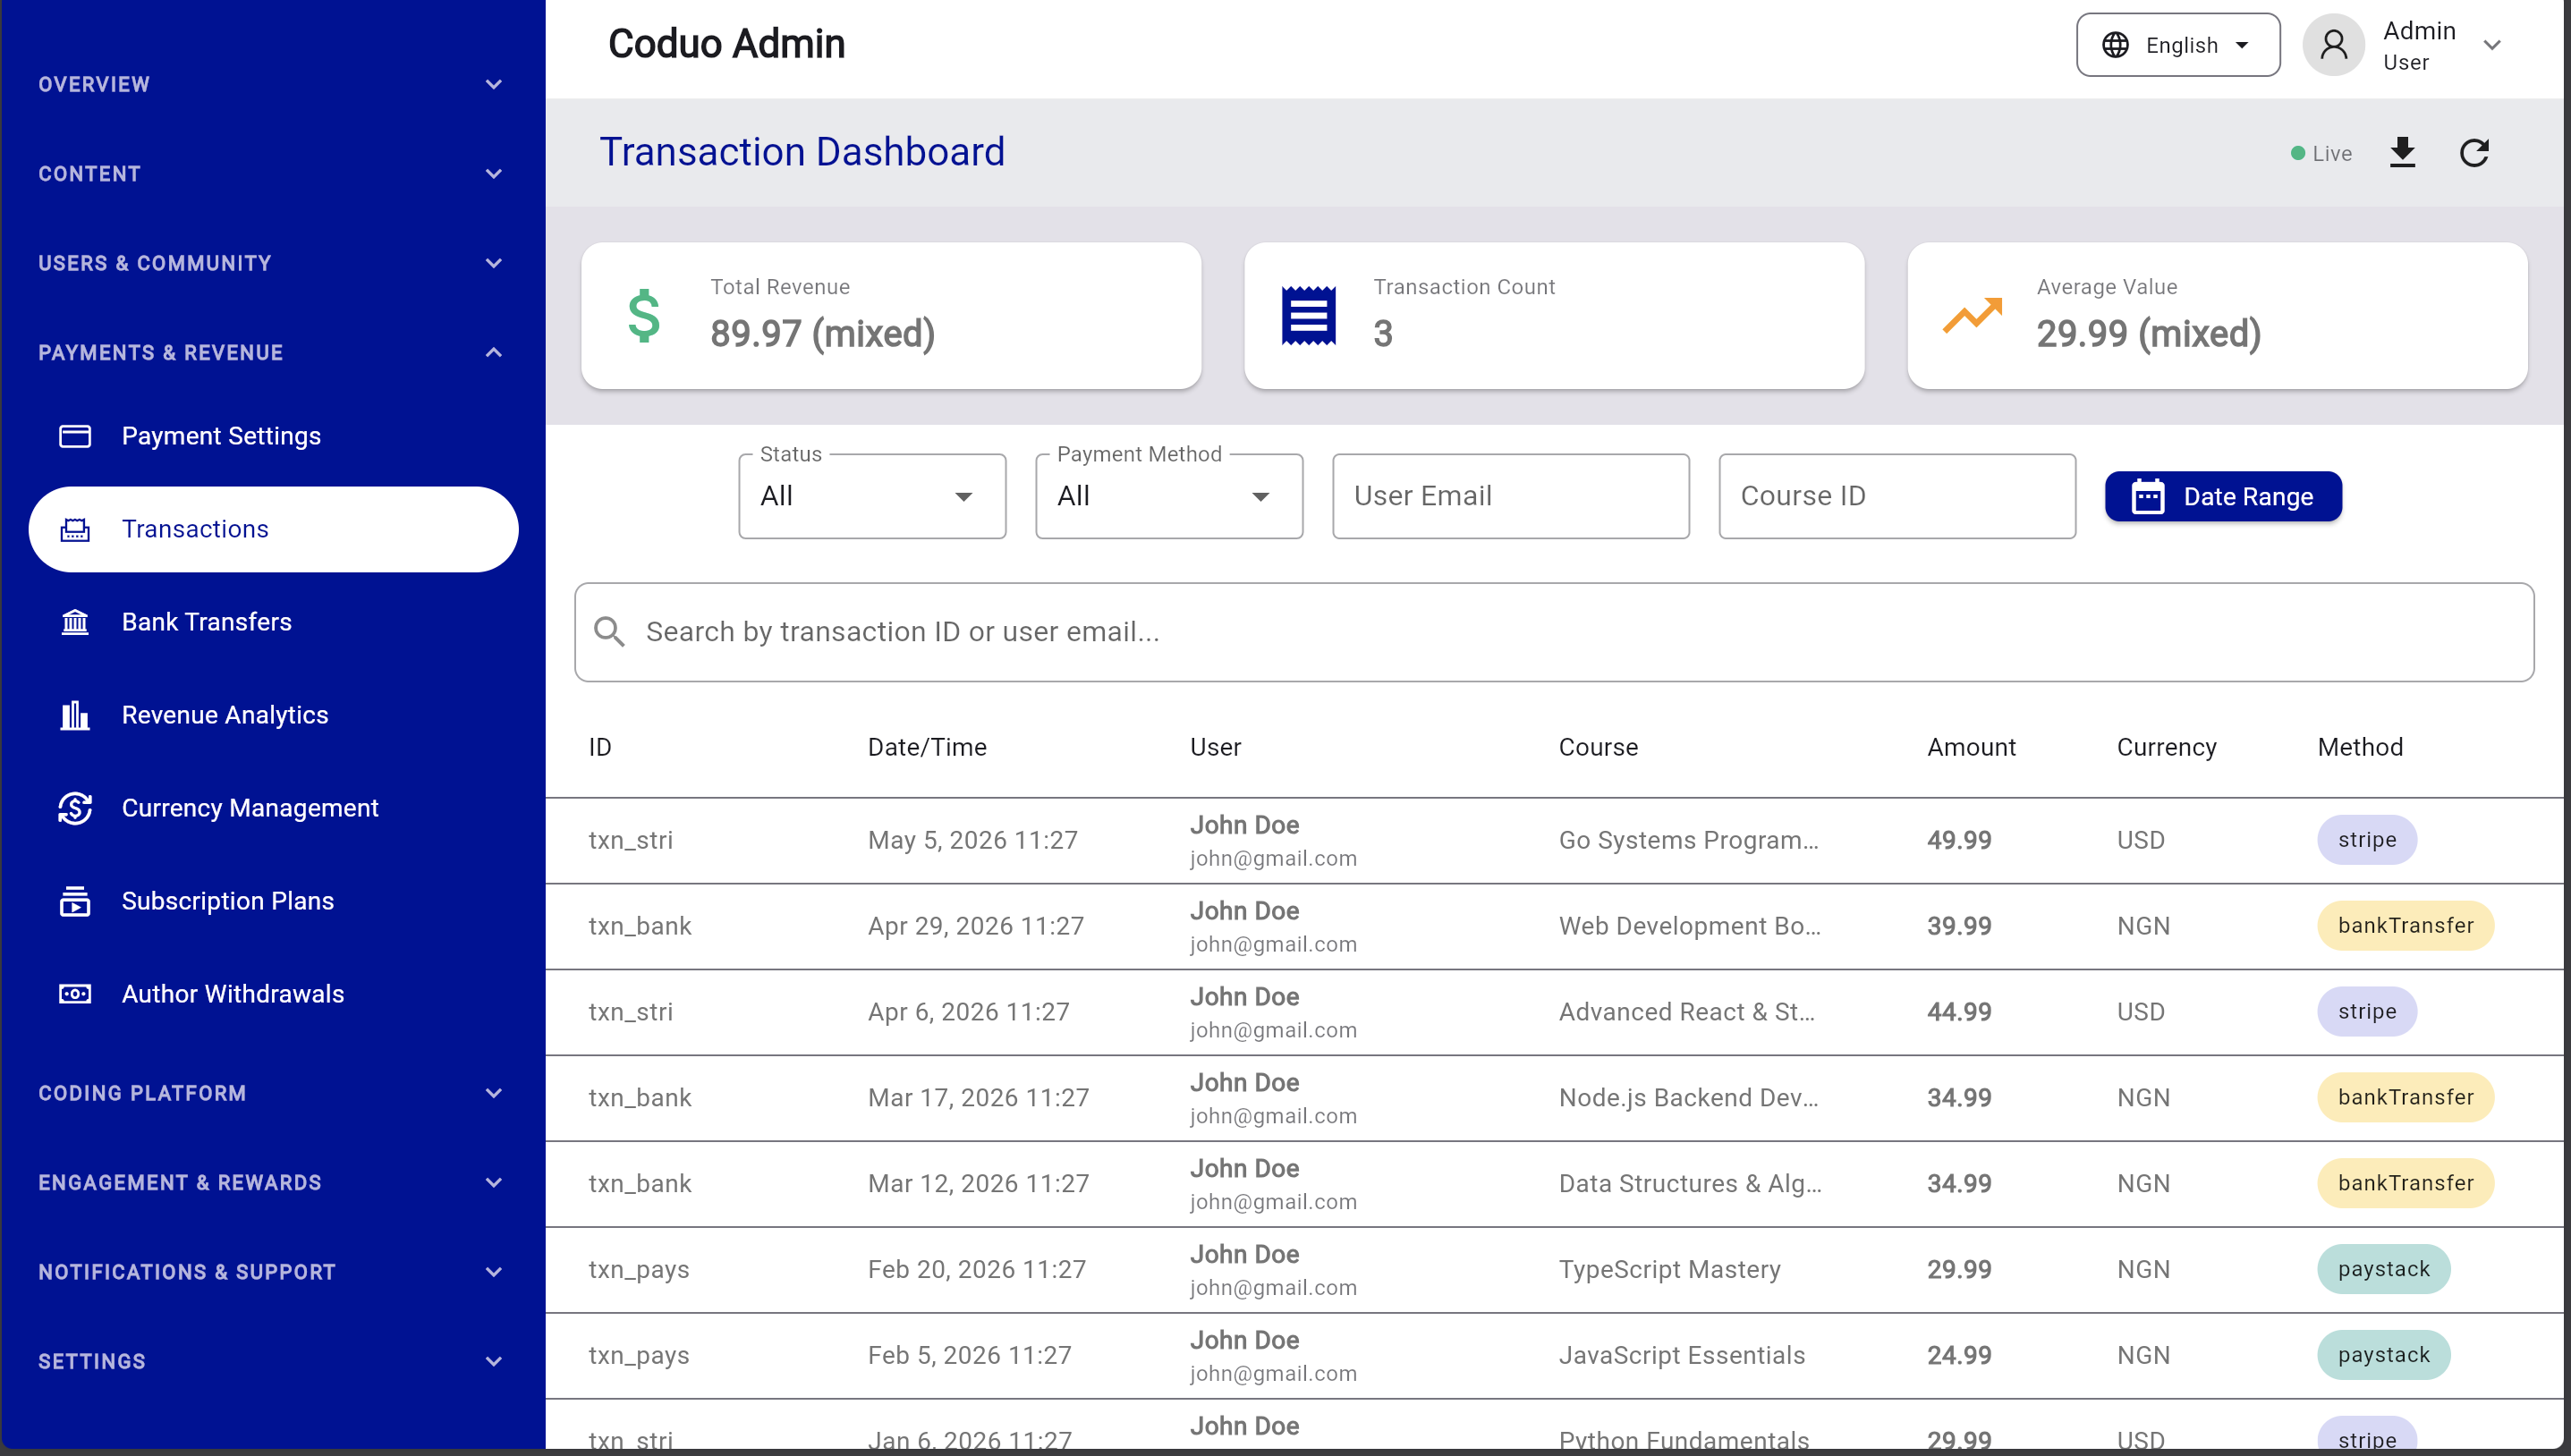Click the admin user avatar icon

(2333, 45)
